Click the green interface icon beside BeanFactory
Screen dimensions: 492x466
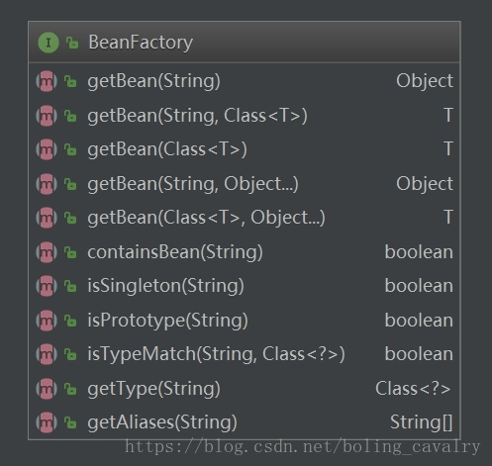pos(49,43)
